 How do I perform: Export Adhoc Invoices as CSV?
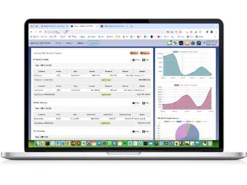146,103
